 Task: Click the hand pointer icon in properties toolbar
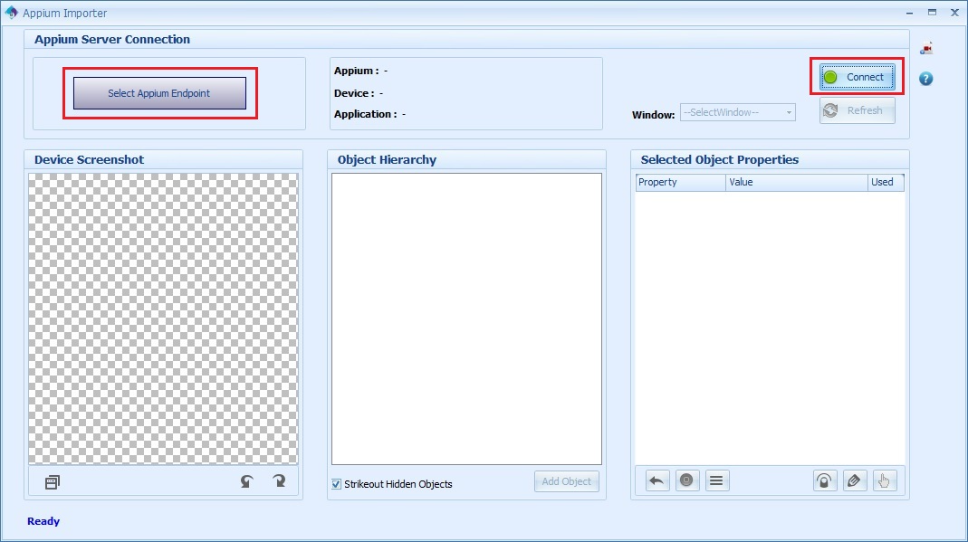click(884, 480)
